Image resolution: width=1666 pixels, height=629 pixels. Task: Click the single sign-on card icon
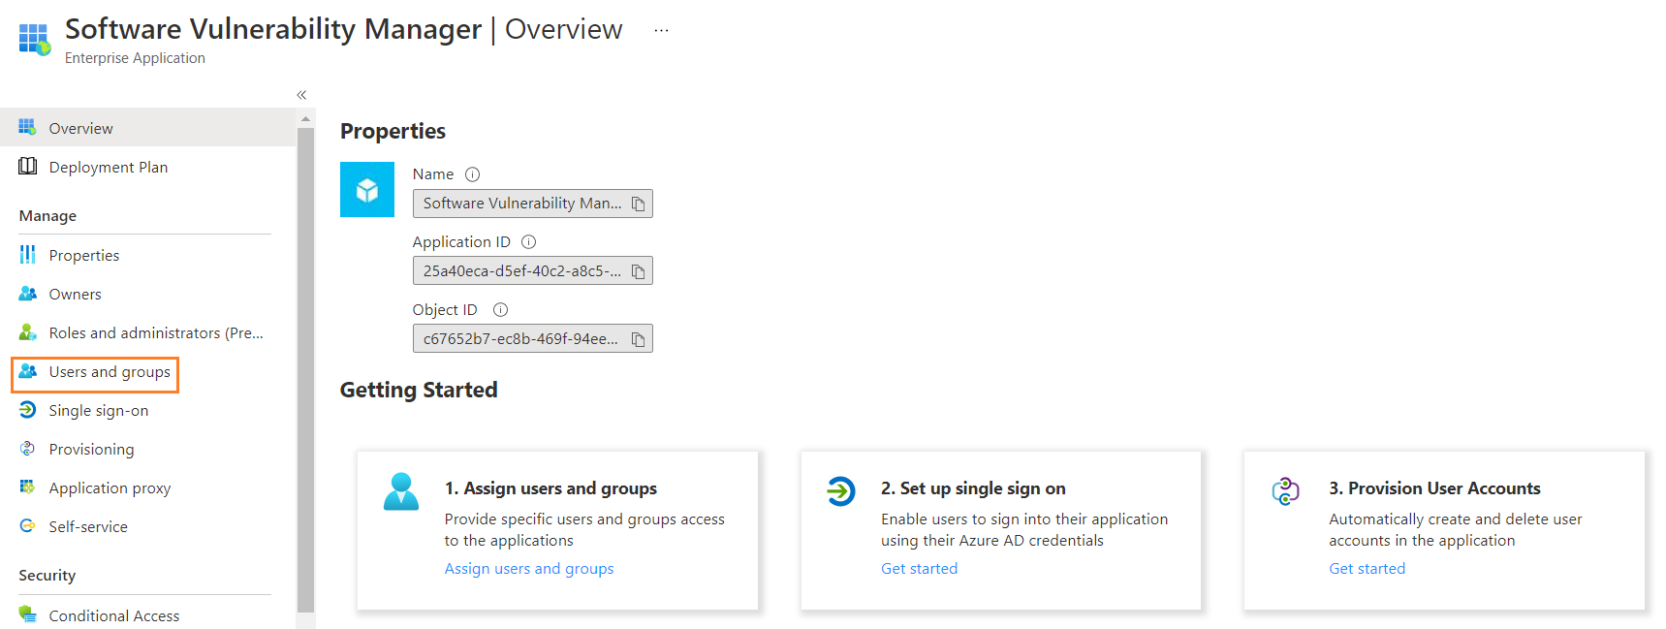(840, 491)
